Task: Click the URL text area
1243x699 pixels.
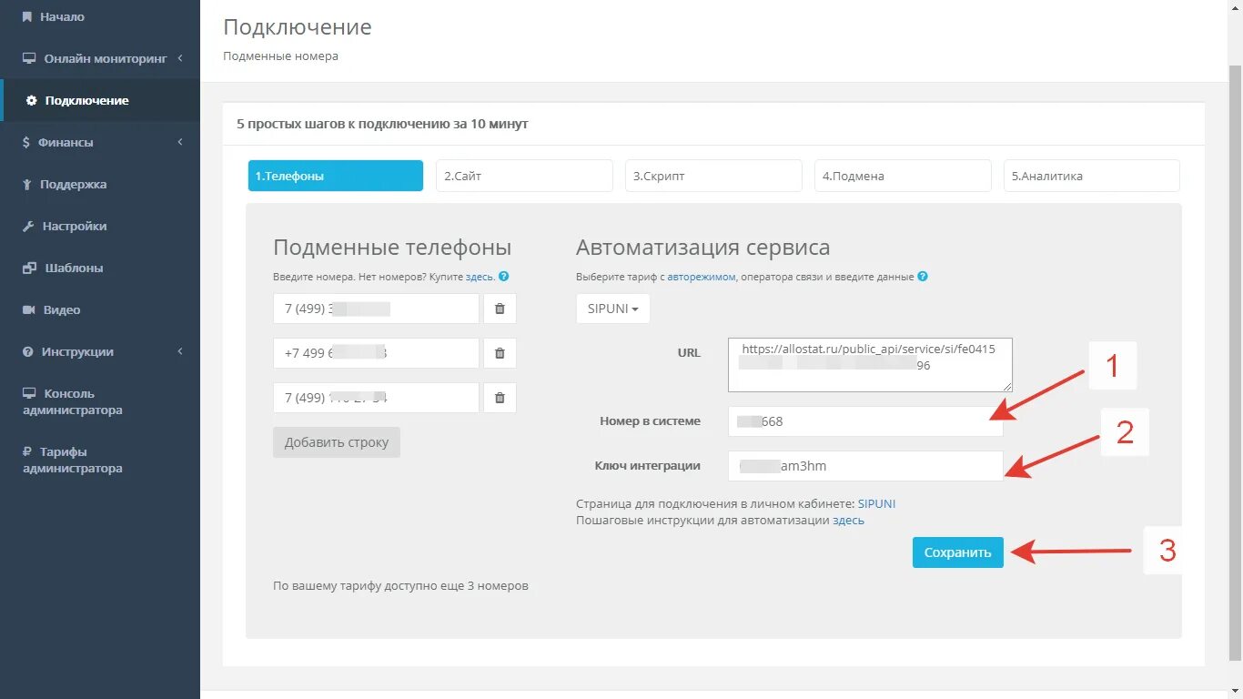Action: tap(871, 365)
